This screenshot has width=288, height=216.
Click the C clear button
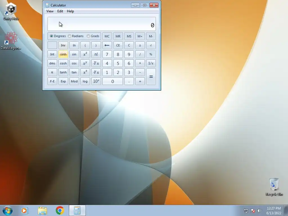pos(129,45)
